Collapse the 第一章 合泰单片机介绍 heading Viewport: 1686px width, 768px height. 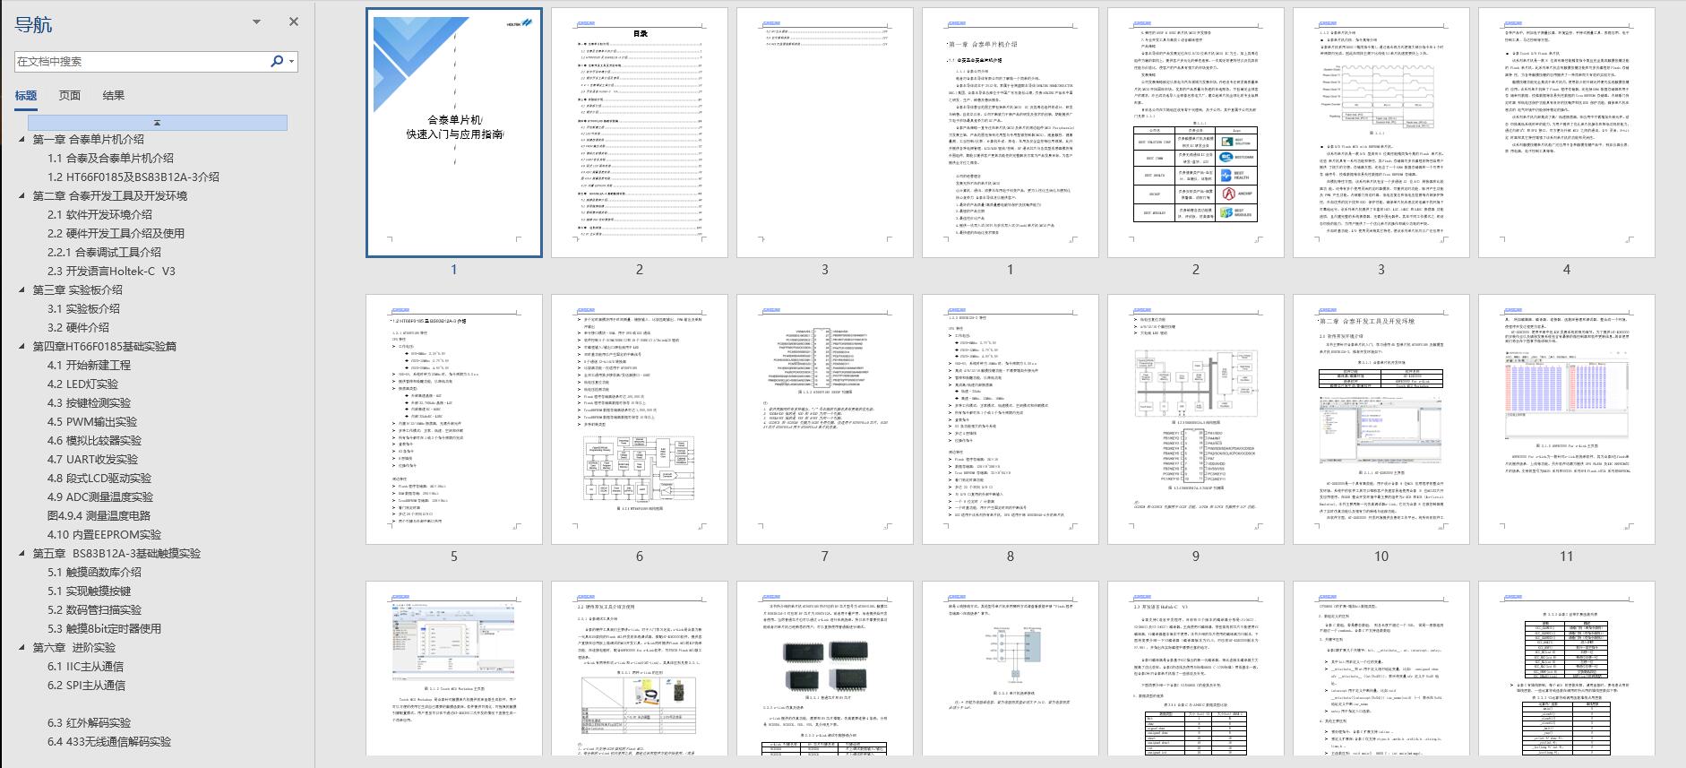click(x=22, y=139)
